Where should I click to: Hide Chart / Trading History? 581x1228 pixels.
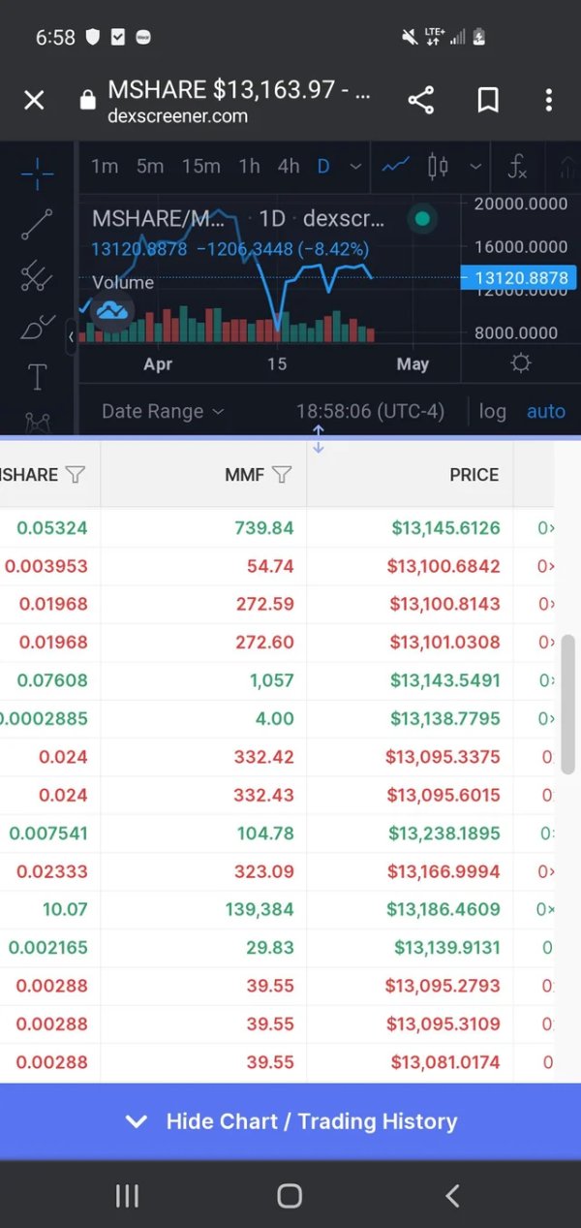pos(290,1121)
